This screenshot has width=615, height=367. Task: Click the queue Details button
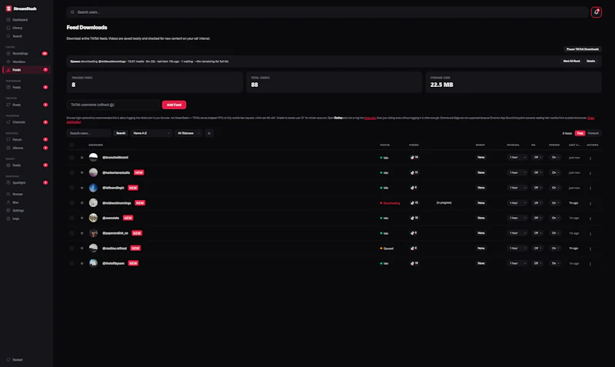590,62
